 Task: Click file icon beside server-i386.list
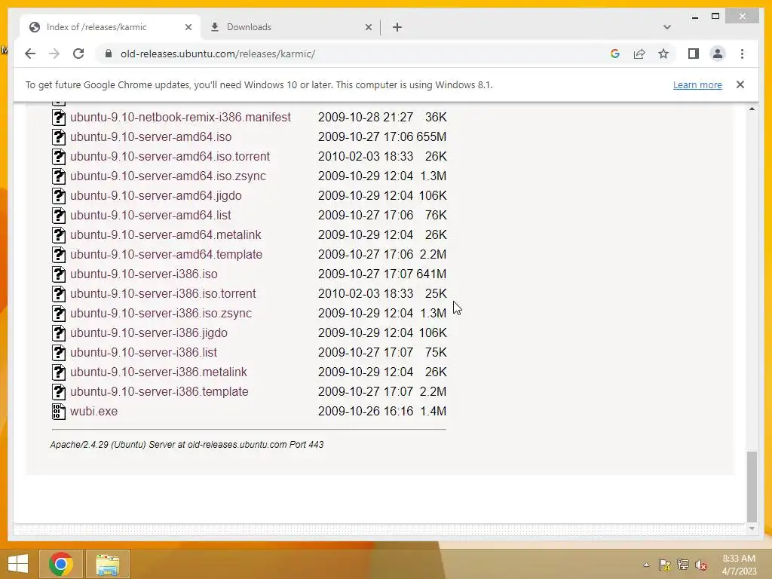[59, 353]
